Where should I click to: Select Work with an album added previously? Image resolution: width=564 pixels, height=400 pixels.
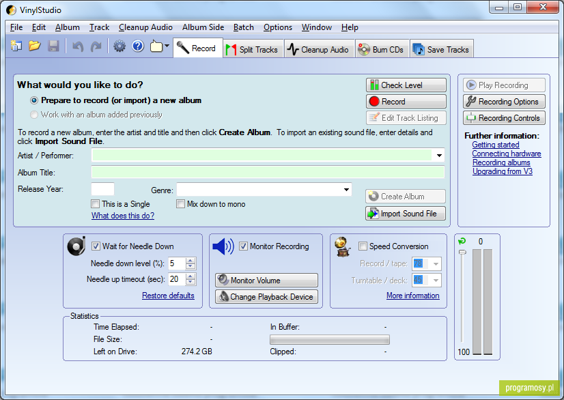coord(34,115)
